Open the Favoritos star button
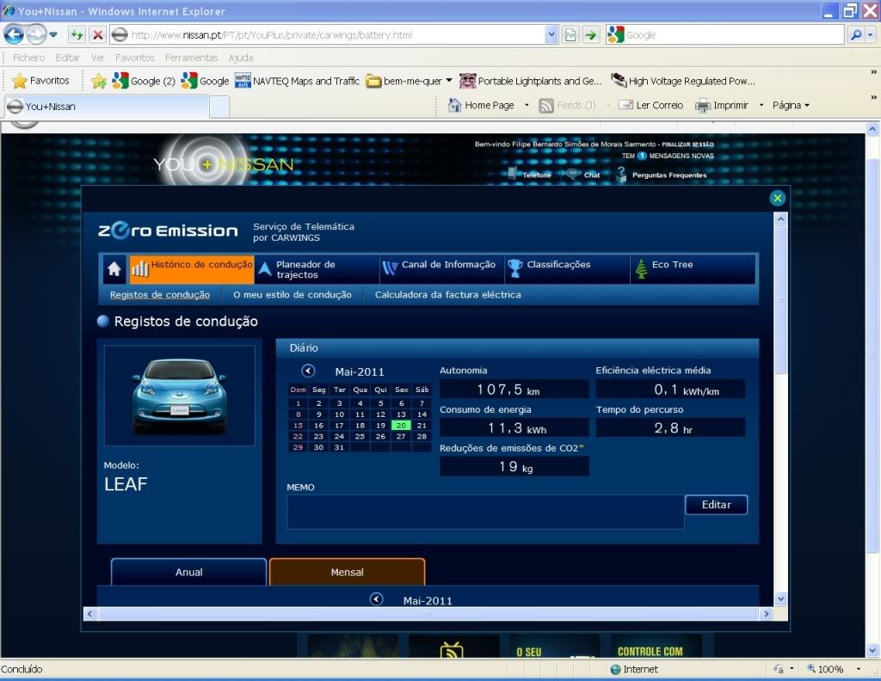Viewport: 881px width, 681px height. 40,81
